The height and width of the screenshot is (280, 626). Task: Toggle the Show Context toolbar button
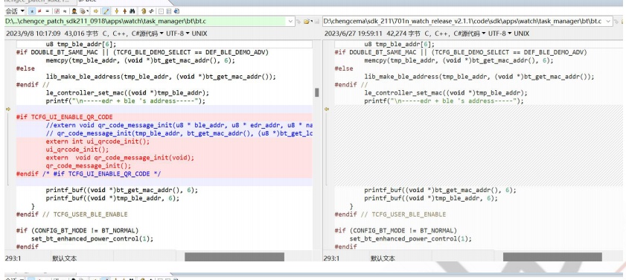tap(57, 11)
